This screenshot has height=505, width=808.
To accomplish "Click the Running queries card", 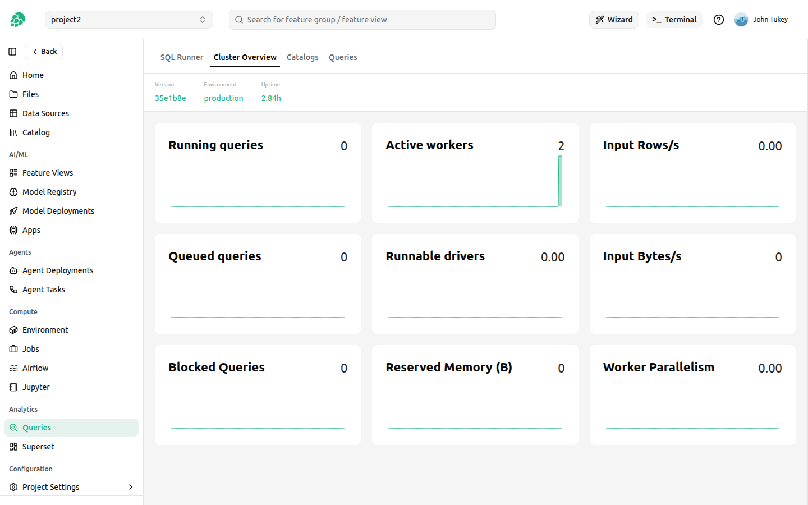I will pyautogui.click(x=258, y=173).
